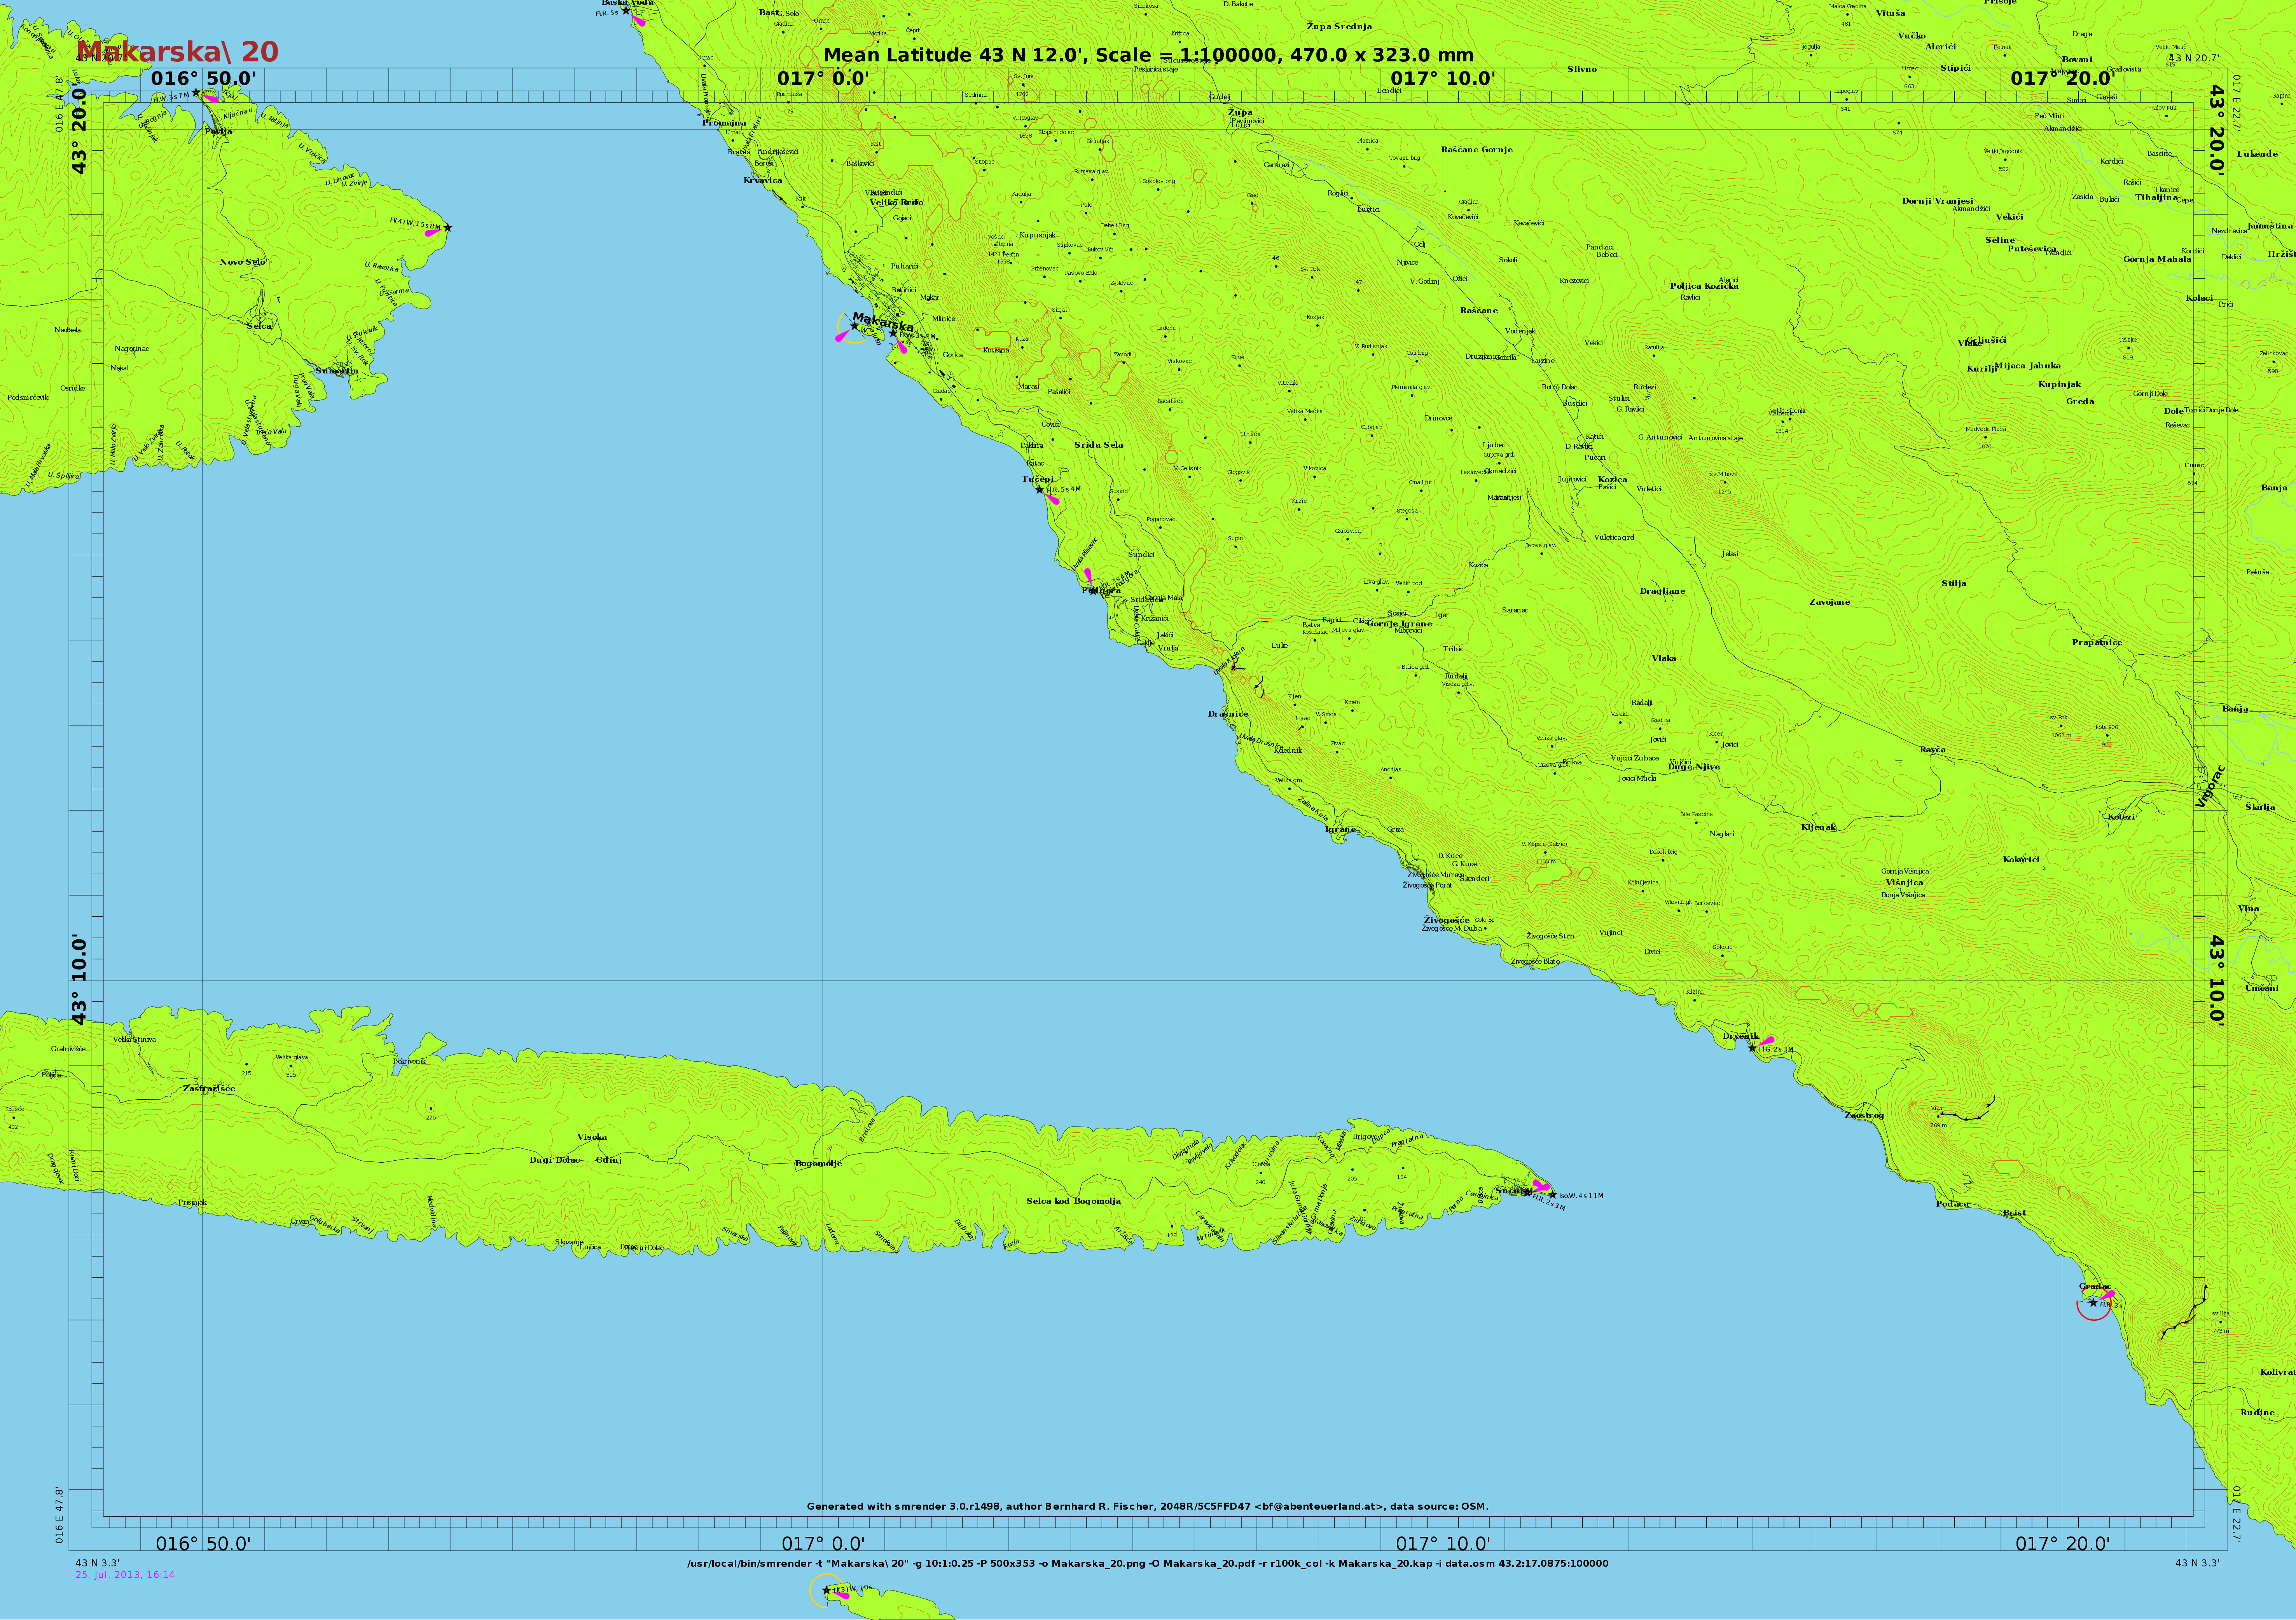Click the Baška Voda light star at top
This screenshot has height=1620, width=2296.
coord(626,11)
